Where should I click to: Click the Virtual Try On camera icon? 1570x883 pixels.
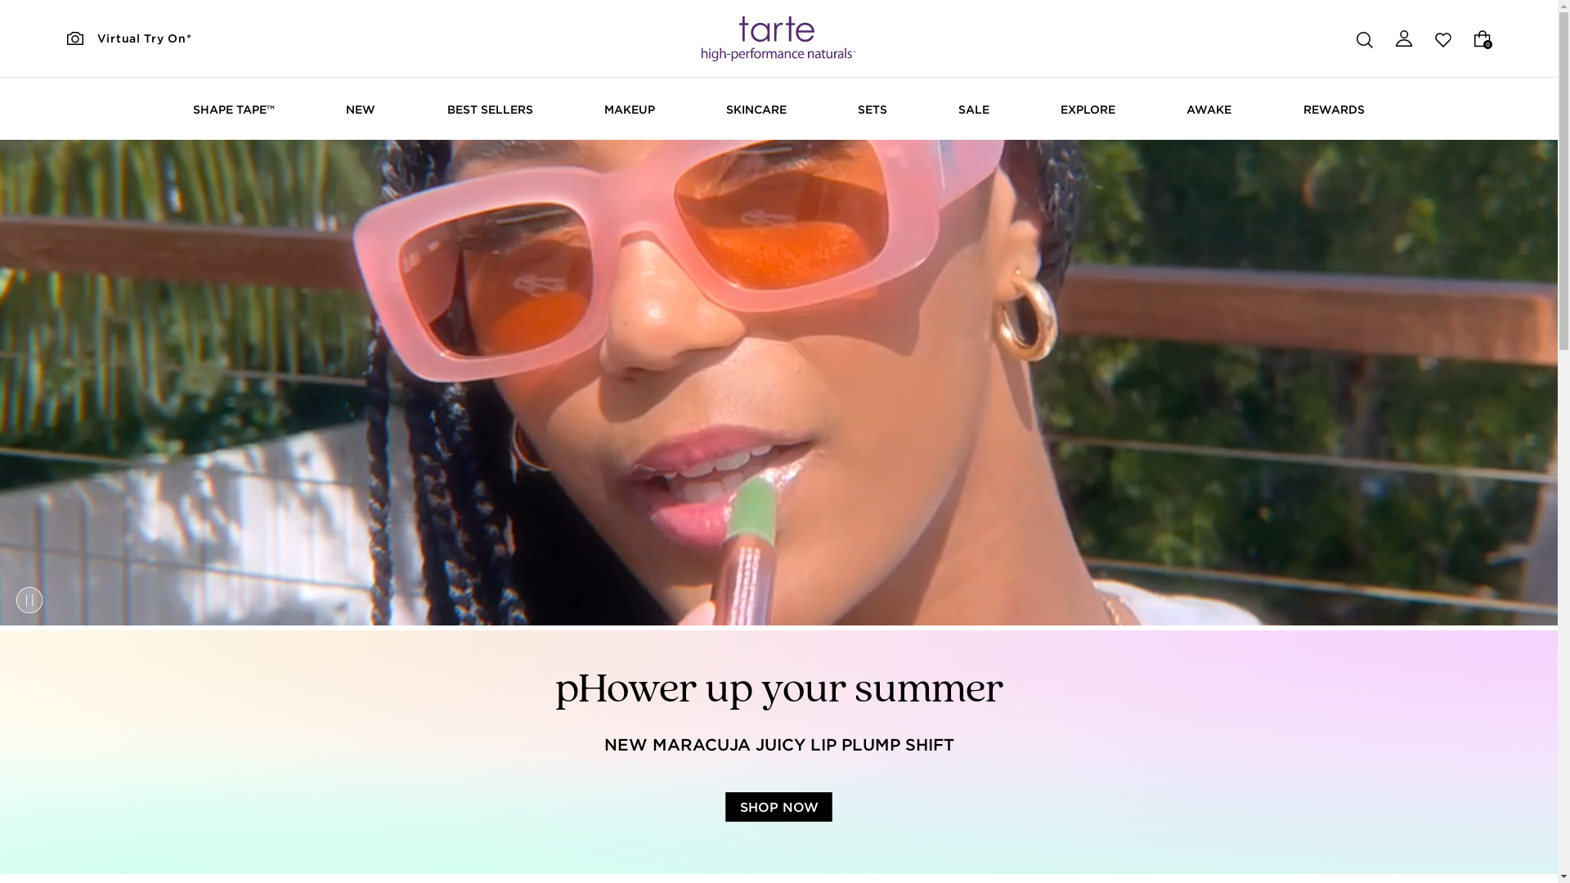[x=75, y=38]
